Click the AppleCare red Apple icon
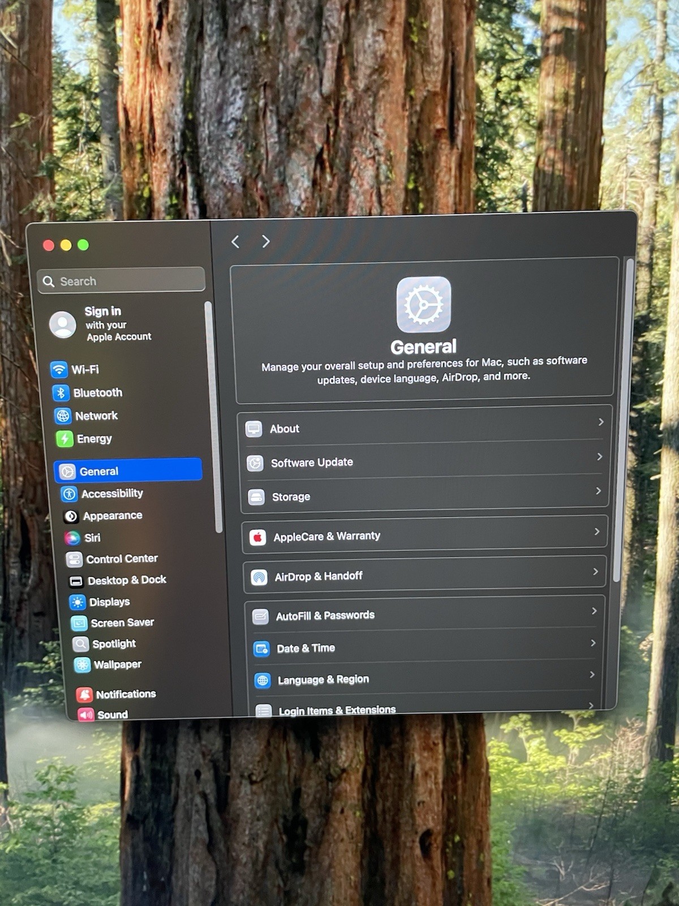Viewport: 679px width, 906px height. 258,537
